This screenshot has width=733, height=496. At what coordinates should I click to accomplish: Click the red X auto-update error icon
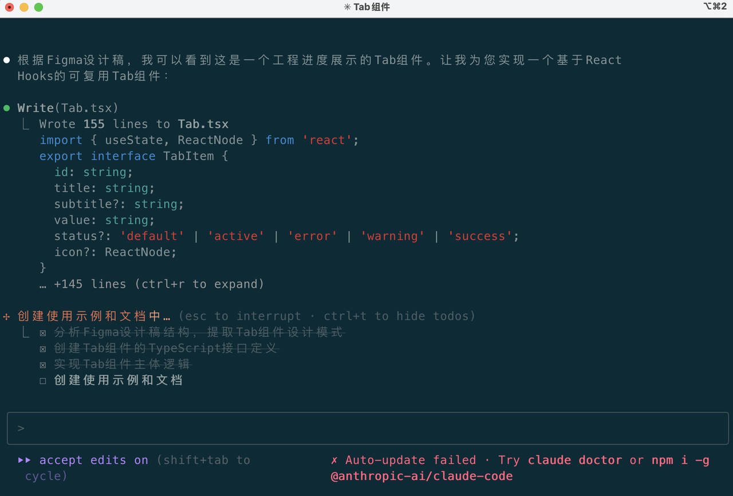coord(334,460)
